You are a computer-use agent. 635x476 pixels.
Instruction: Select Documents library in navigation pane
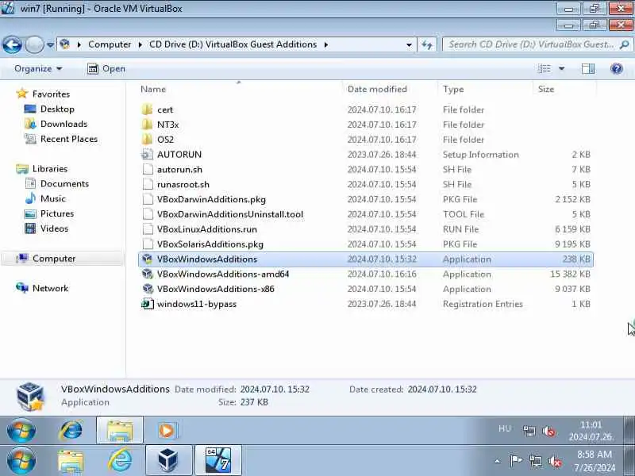click(64, 184)
